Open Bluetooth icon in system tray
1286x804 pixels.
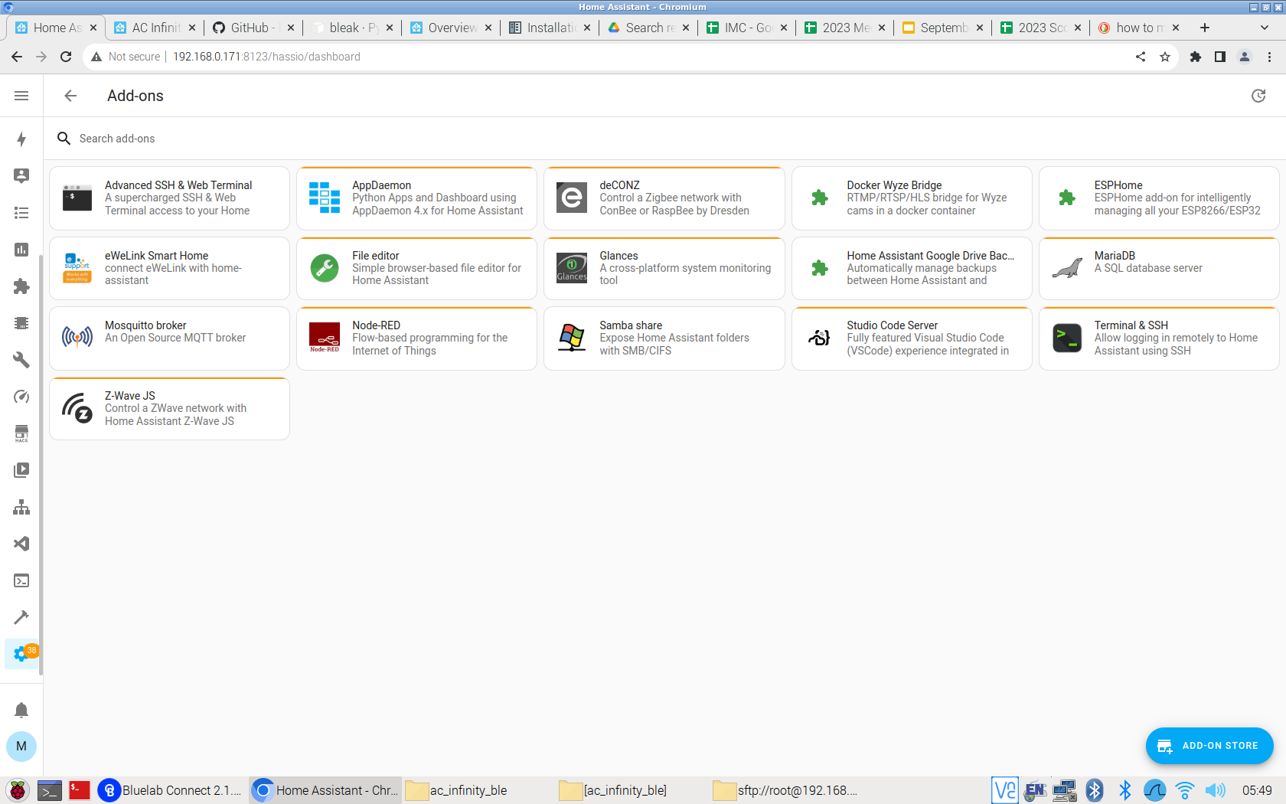[x=1124, y=790]
